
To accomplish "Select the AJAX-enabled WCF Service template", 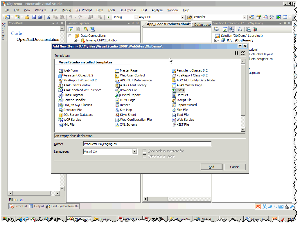I will point(80,90).
